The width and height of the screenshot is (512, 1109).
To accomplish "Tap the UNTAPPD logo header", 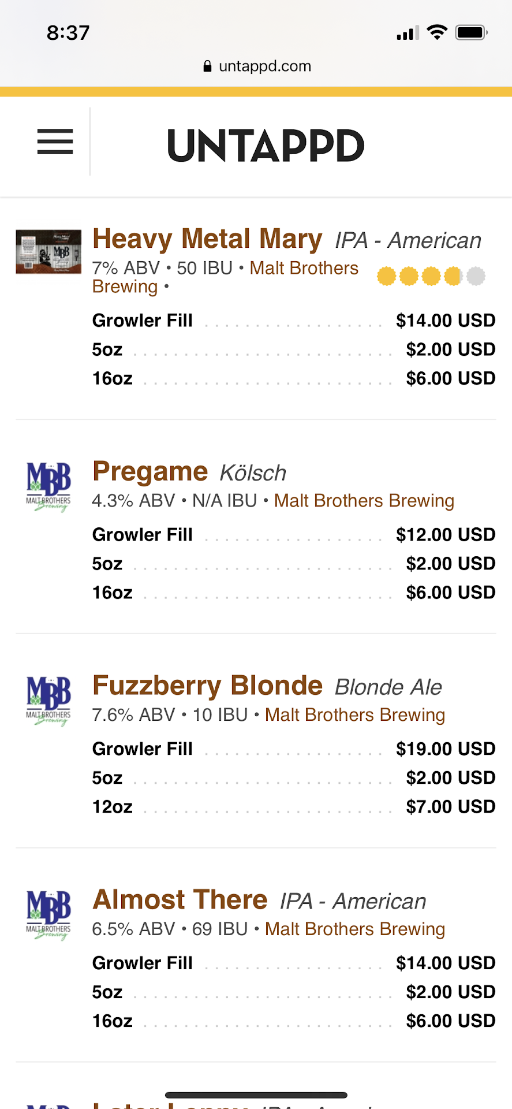I will tap(266, 146).
